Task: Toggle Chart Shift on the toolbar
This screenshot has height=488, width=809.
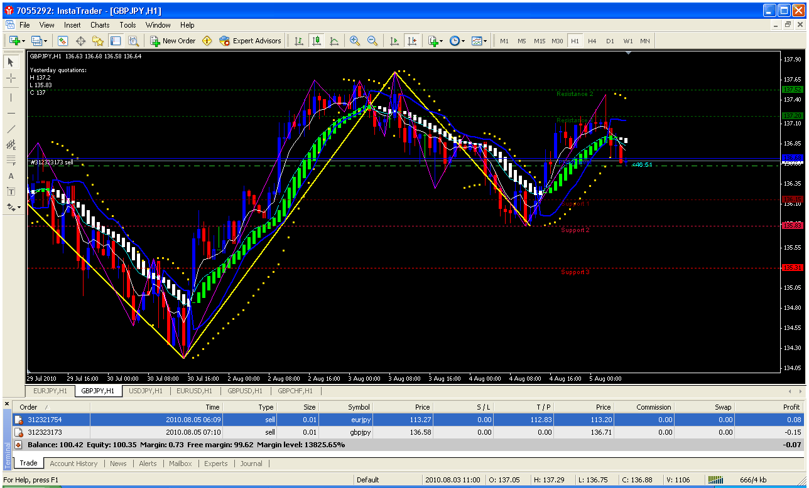Action: coord(412,41)
